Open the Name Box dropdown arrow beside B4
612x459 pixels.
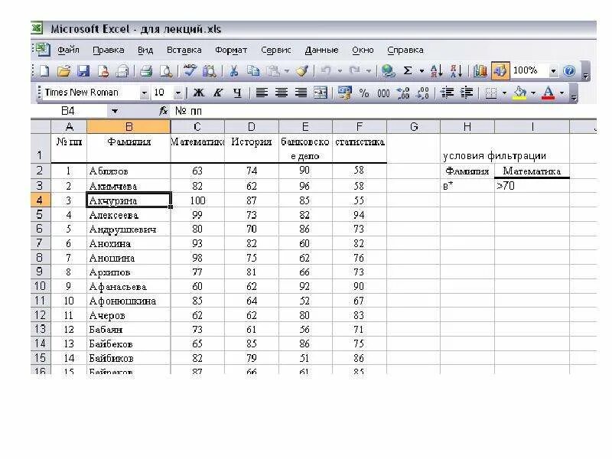[x=115, y=111]
